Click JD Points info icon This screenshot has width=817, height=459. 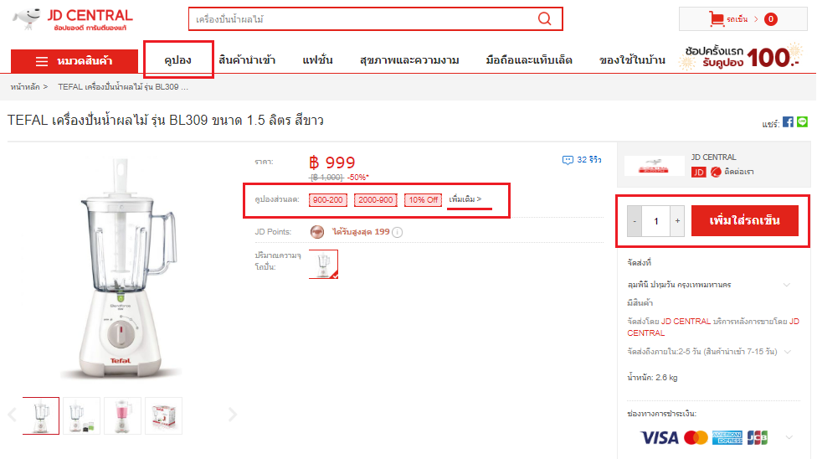[x=397, y=232]
